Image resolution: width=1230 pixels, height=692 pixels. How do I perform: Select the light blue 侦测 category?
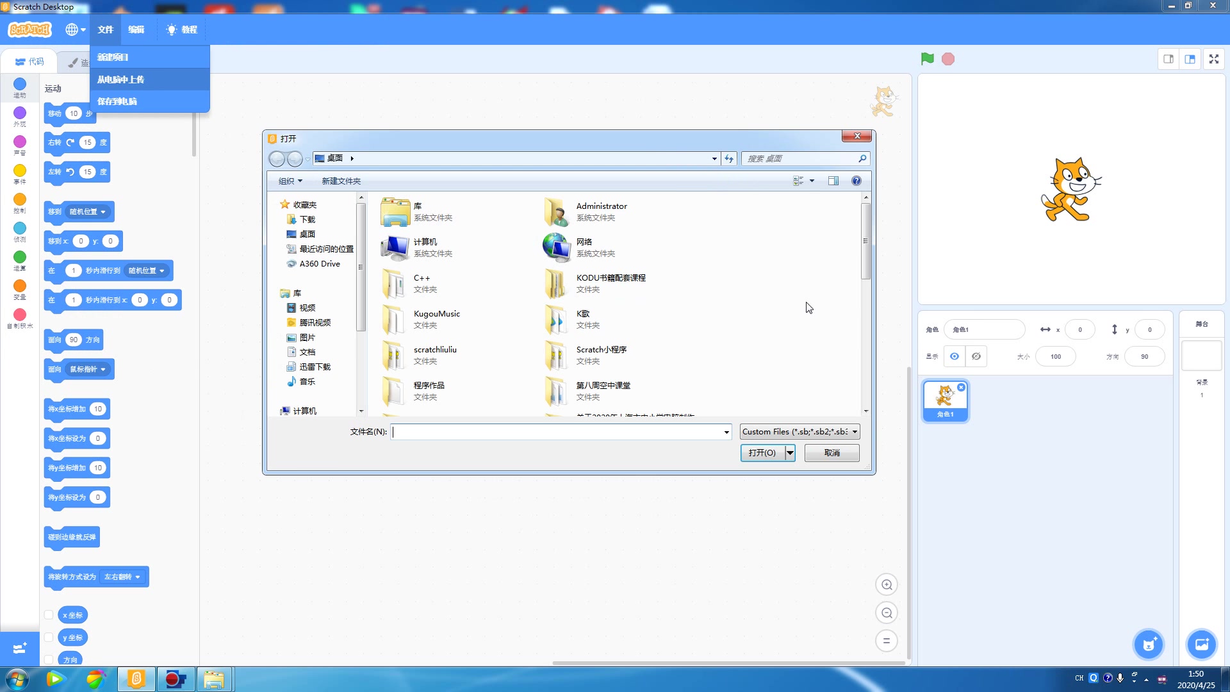[x=20, y=231]
